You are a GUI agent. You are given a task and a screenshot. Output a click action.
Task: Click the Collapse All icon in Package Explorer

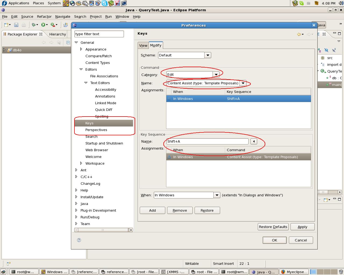68,42
